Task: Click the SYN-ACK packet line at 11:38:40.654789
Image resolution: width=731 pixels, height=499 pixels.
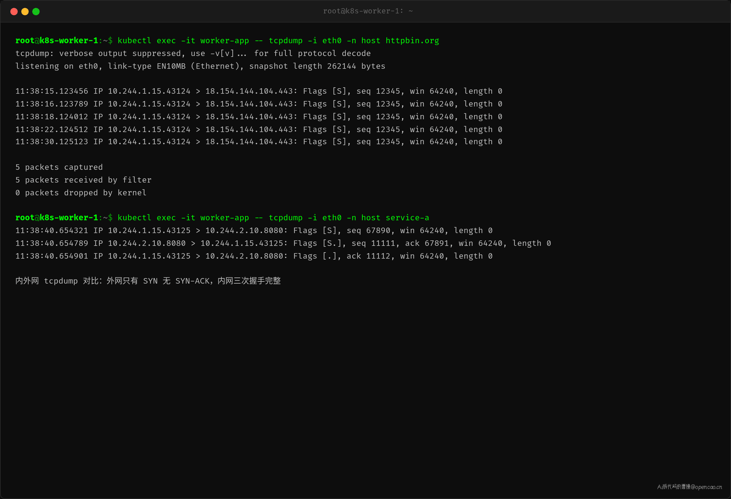Action: (x=283, y=243)
